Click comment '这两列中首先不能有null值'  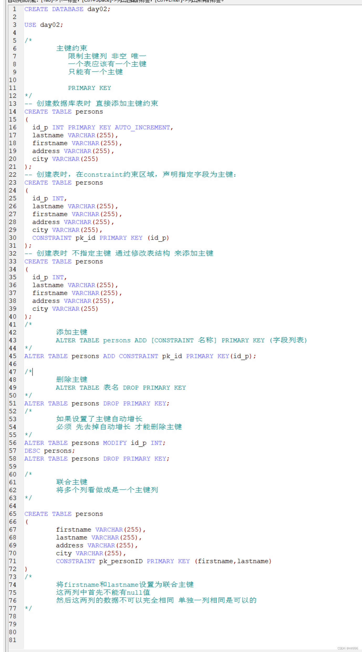coord(103,593)
